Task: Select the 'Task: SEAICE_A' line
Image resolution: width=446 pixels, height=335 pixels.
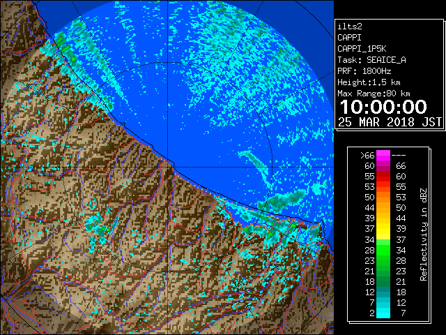Action: click(x=371, y=60)
